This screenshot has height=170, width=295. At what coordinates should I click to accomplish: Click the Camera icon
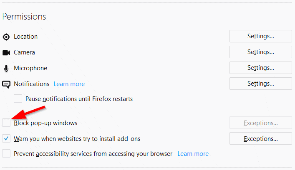pyautogui.click(x=6, y=52)
